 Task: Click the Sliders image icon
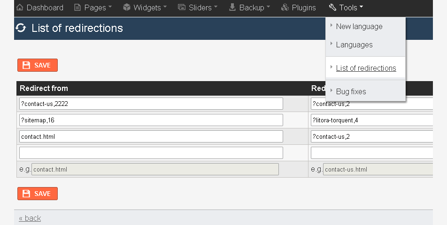tap(182, 7)
